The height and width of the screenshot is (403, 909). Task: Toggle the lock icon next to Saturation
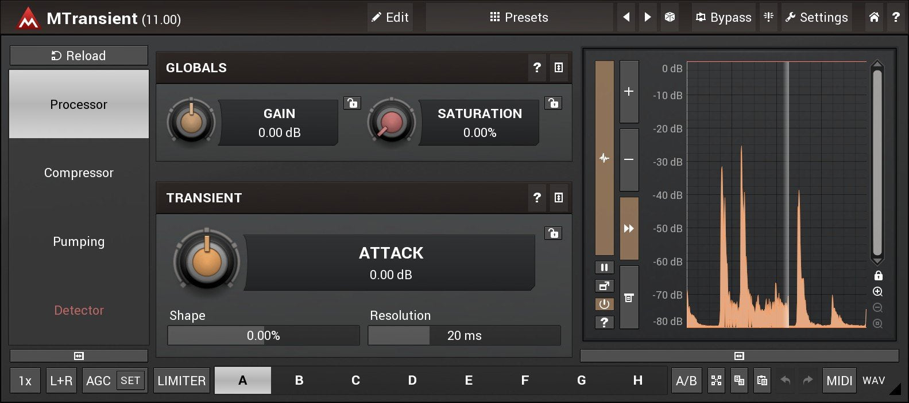pos(552,103)
